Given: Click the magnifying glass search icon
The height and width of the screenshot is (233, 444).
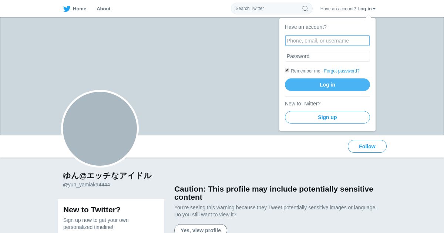Looking at the screenshot, I should pos(305,9).
